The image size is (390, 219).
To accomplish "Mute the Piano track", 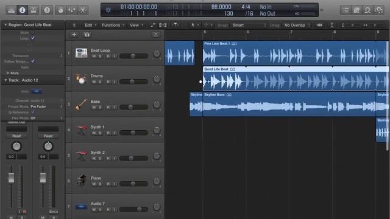I will click(94, 184).
